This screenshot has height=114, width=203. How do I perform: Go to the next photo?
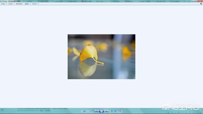[107, 111]
